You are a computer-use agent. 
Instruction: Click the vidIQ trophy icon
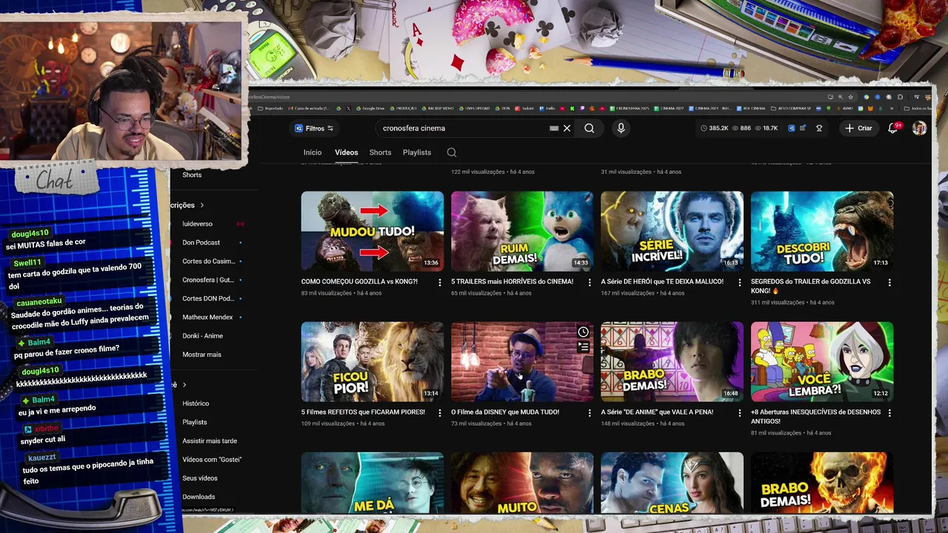[x=819, y=128]
